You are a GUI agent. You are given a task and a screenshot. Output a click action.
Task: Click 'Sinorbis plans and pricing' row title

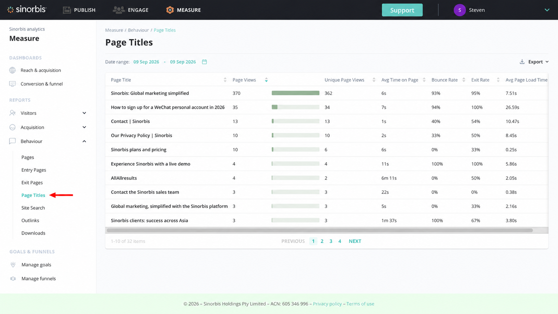click(x=138, y=149)
